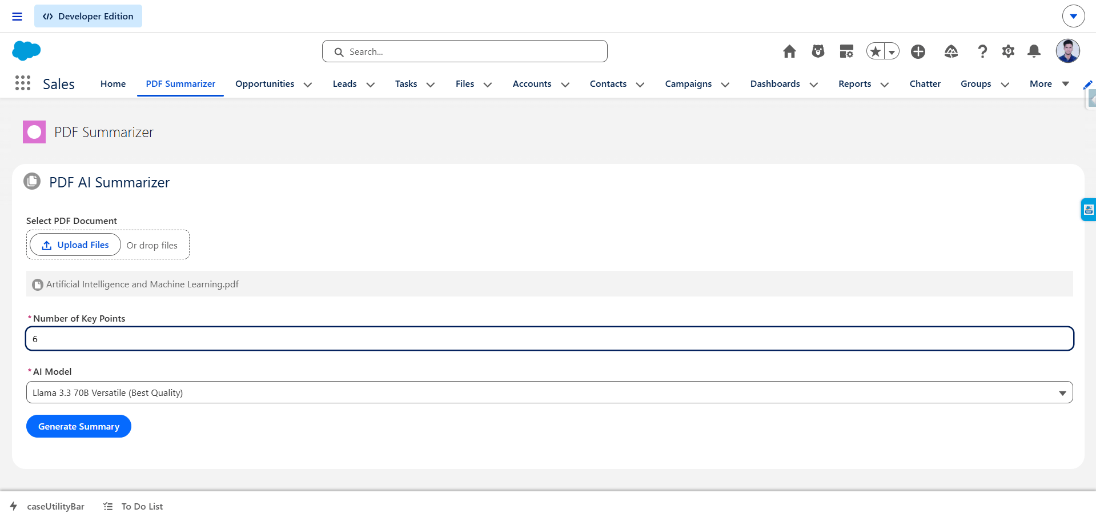Screen dimensions: 1096x517
Task: Open the hamburger menu at top left
Action: pyautogui.click(x=17, y=17)
